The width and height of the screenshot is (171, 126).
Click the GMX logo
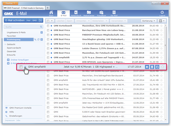click(x=9, y=14)
